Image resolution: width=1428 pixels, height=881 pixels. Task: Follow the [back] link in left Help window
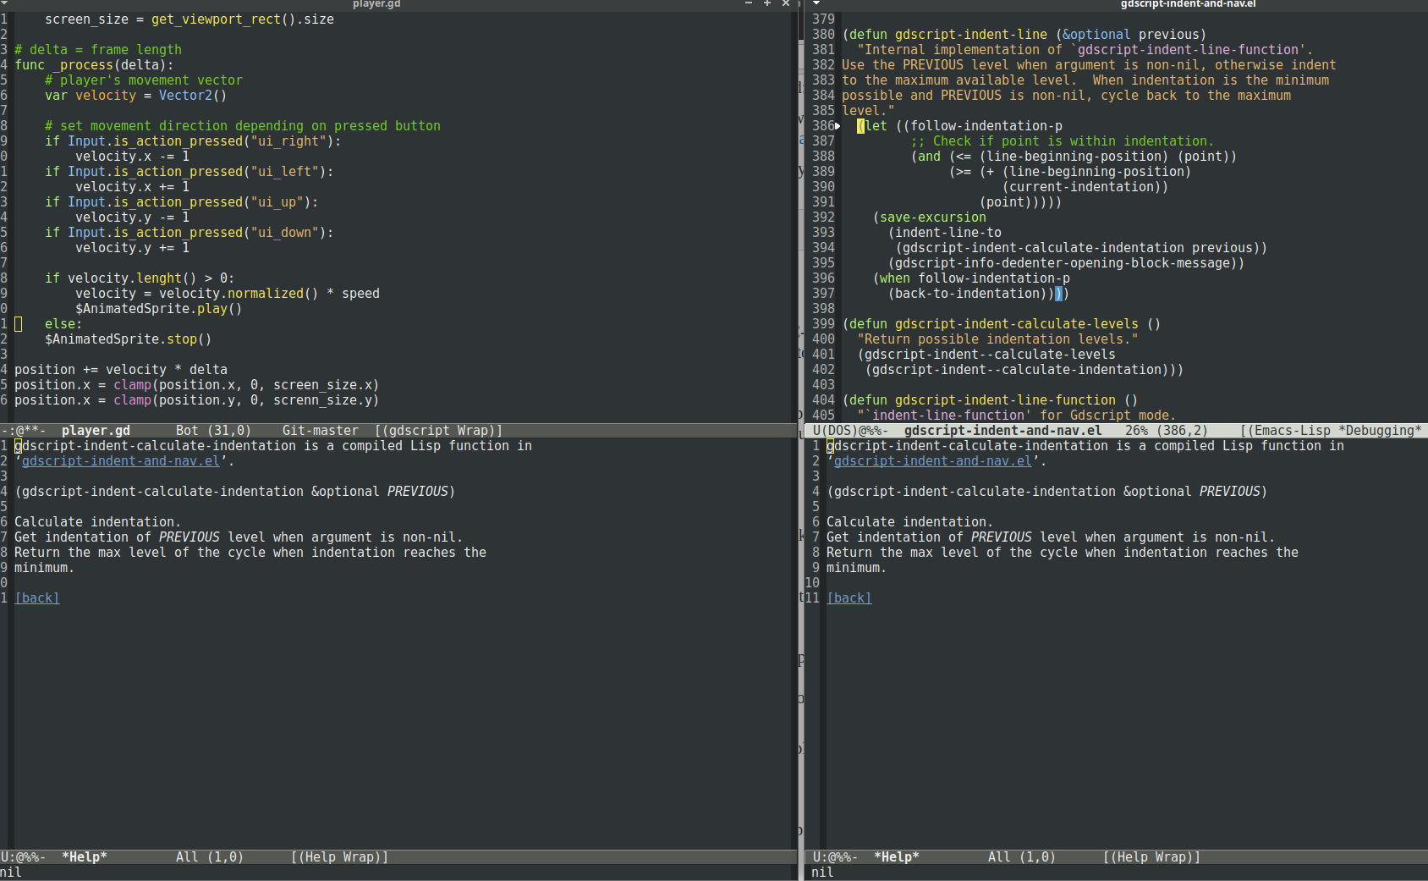36,597
